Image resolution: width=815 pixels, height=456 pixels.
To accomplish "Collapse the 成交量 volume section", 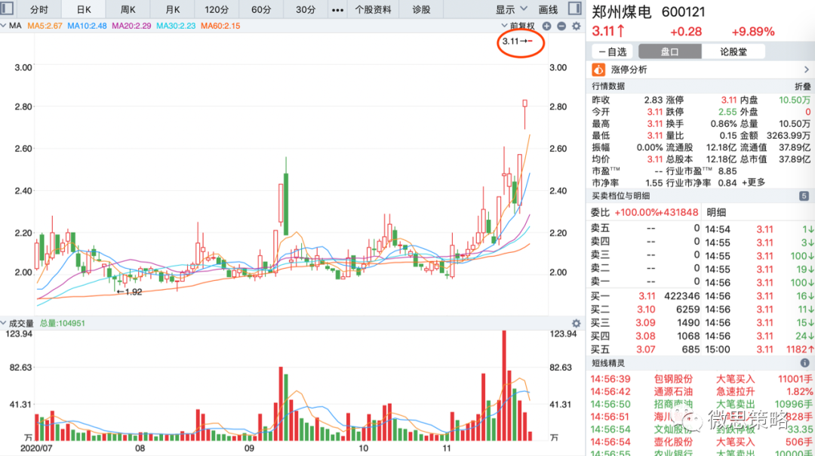I will pyautogui.click(x=5, y=324).
